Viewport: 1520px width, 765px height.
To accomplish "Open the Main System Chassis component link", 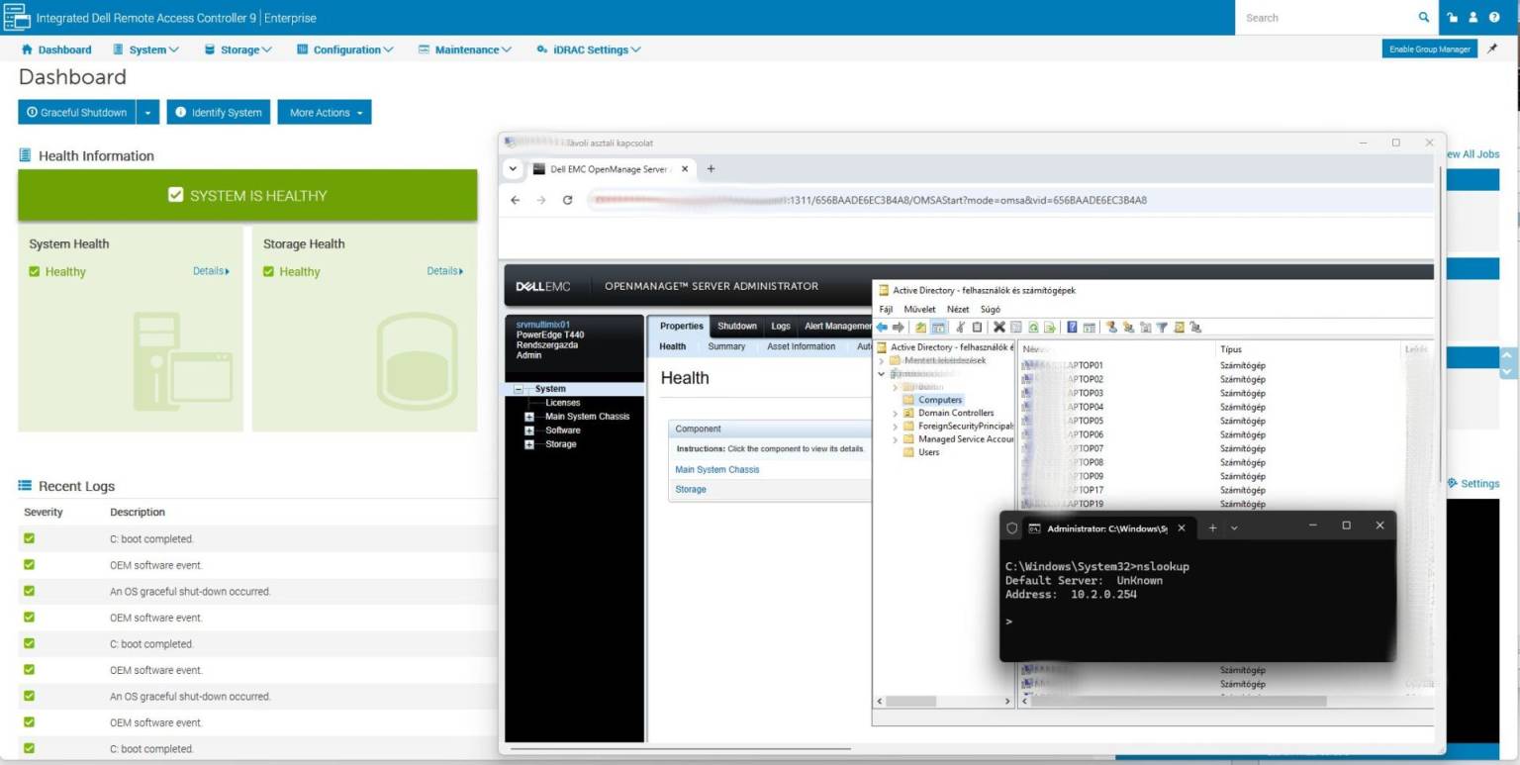I will tap(716, 469).
